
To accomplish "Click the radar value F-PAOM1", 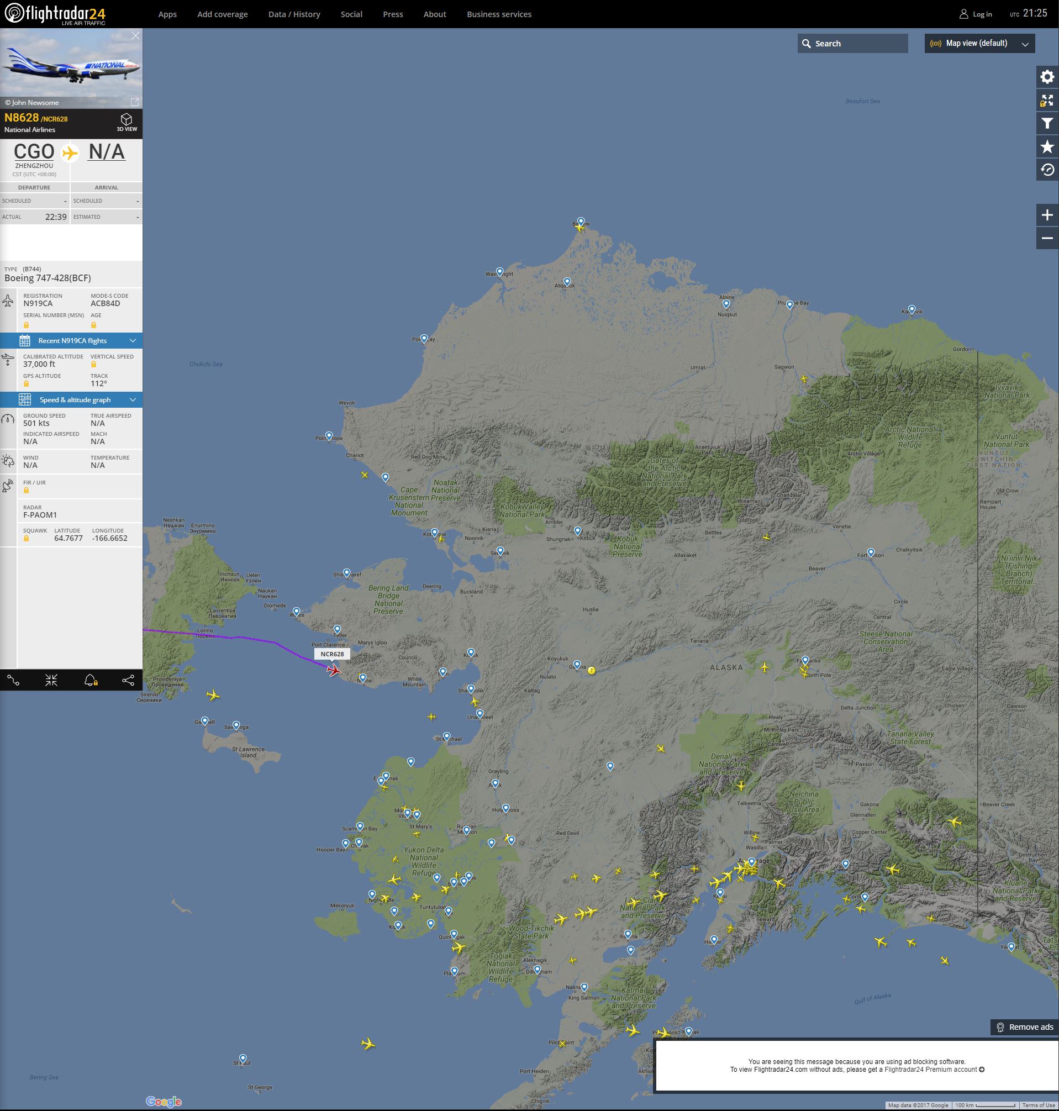I will point(40,515).
